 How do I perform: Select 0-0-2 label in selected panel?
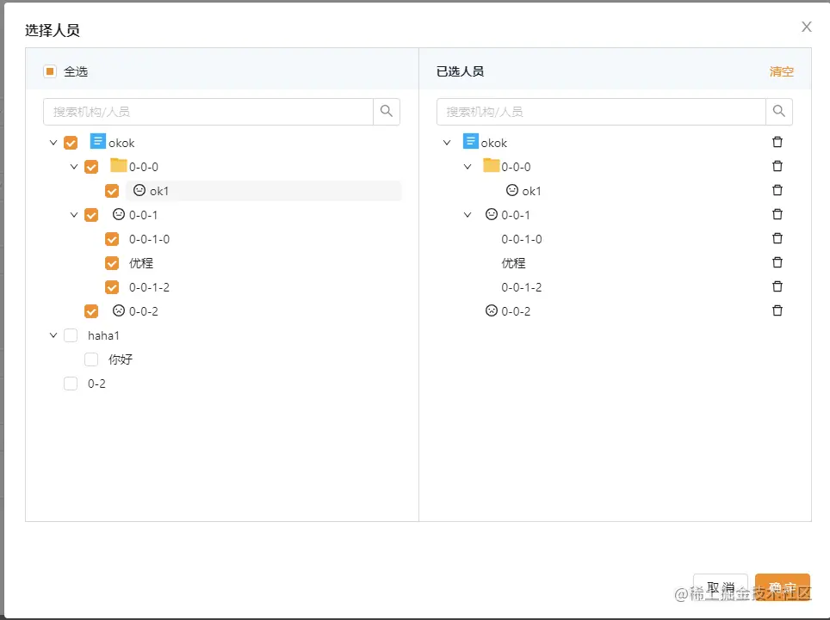point(516,311)
